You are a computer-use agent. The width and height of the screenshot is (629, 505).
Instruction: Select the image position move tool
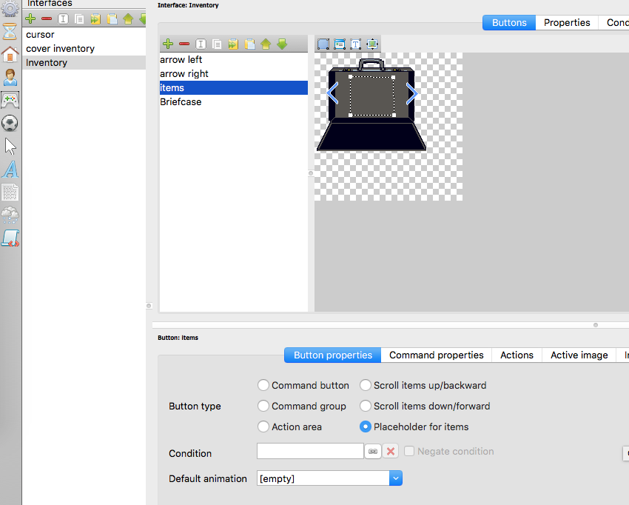[372, 44]
